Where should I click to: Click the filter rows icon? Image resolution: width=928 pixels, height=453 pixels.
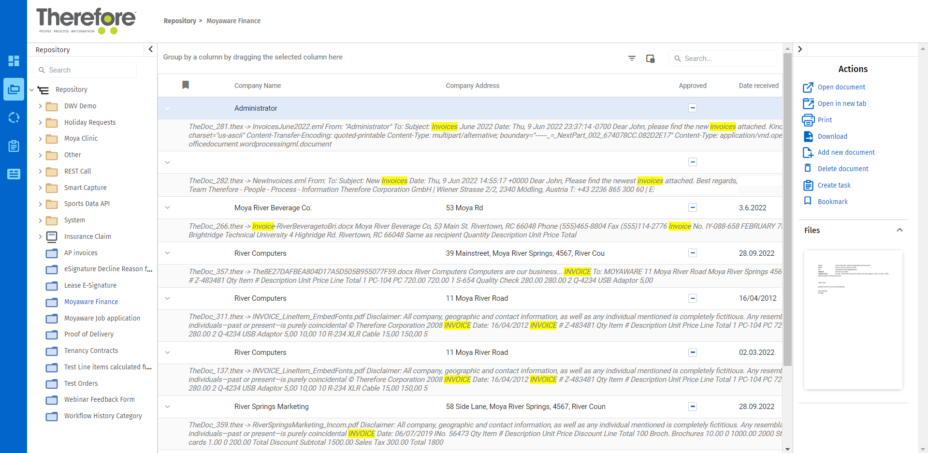pos(632,58)
